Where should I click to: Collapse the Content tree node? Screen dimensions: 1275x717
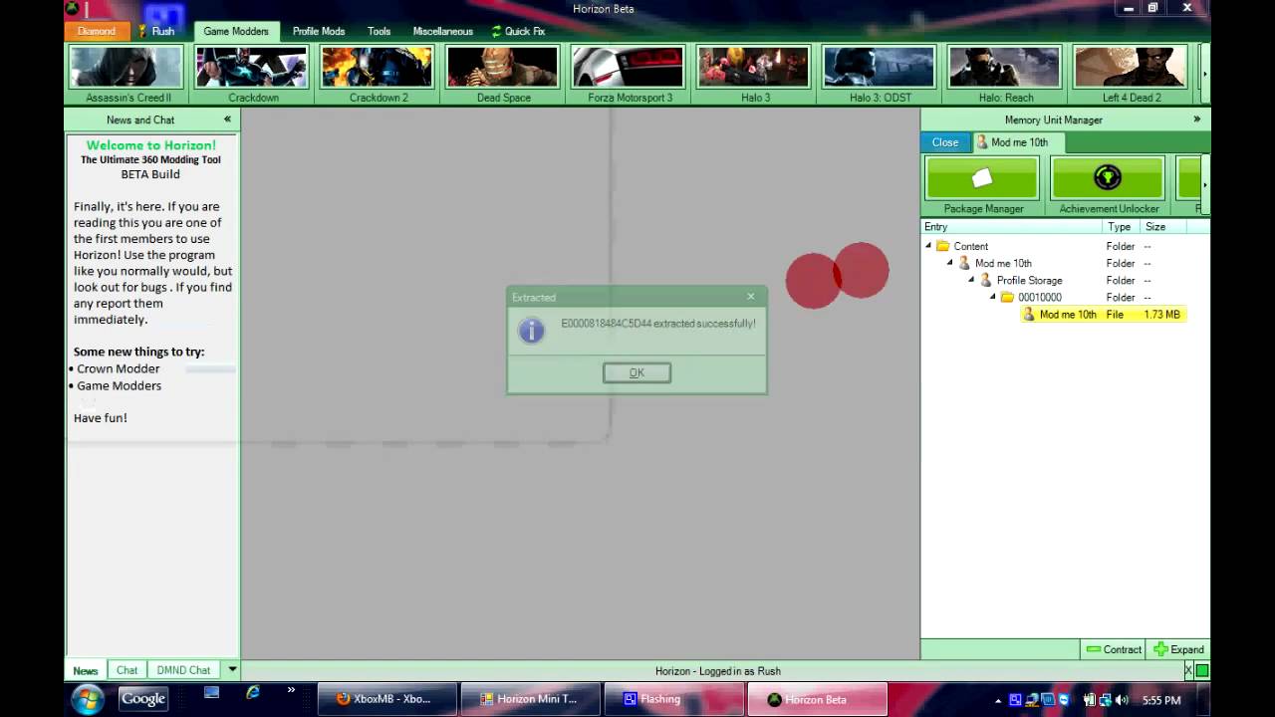coord(928,246)
